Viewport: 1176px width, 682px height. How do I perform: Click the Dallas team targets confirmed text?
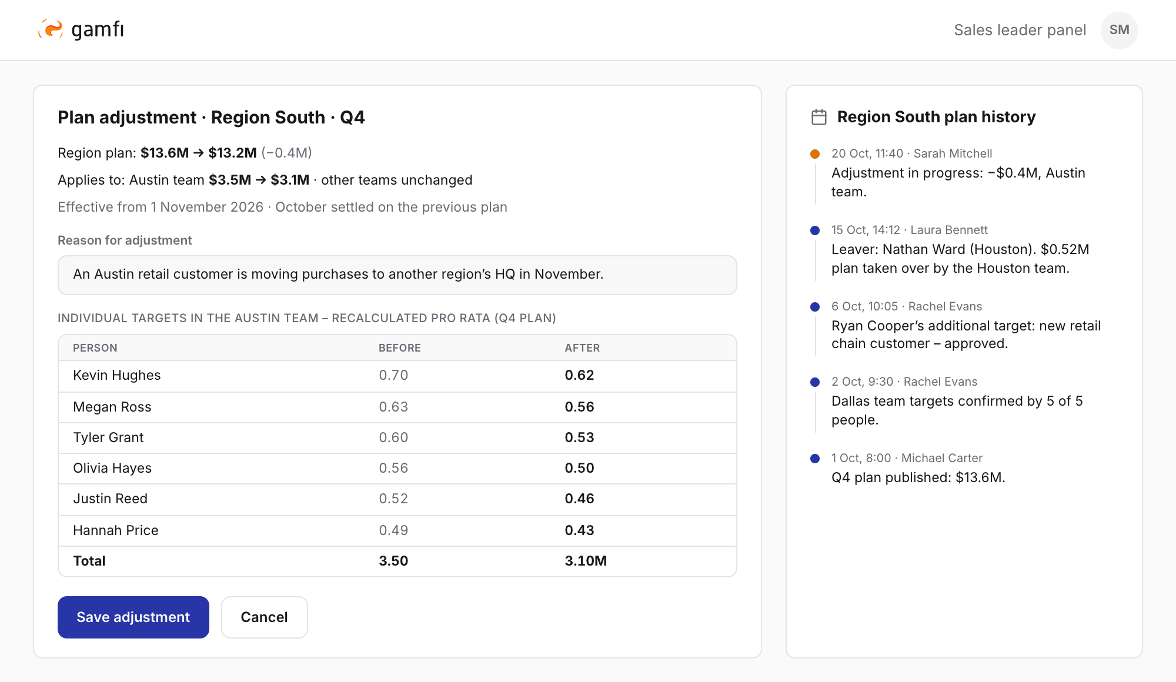(x=957, y=410)
